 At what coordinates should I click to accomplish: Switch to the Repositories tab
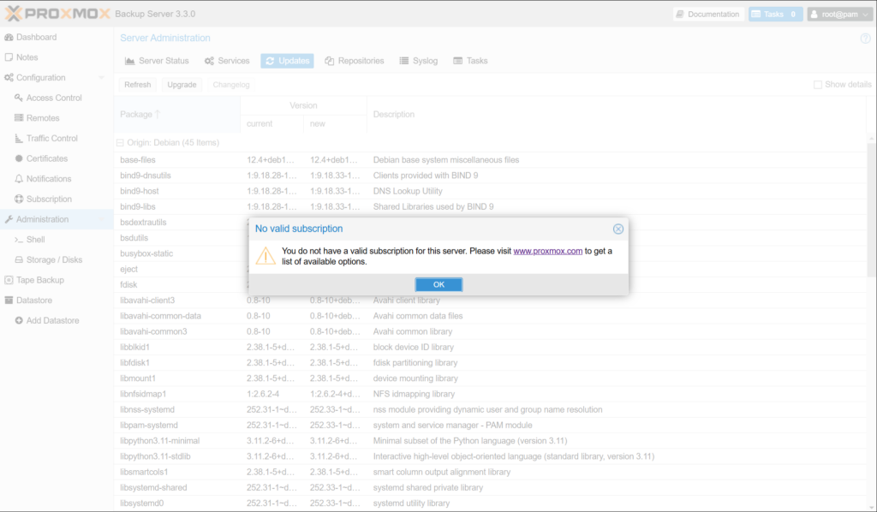tap(355, 61)
